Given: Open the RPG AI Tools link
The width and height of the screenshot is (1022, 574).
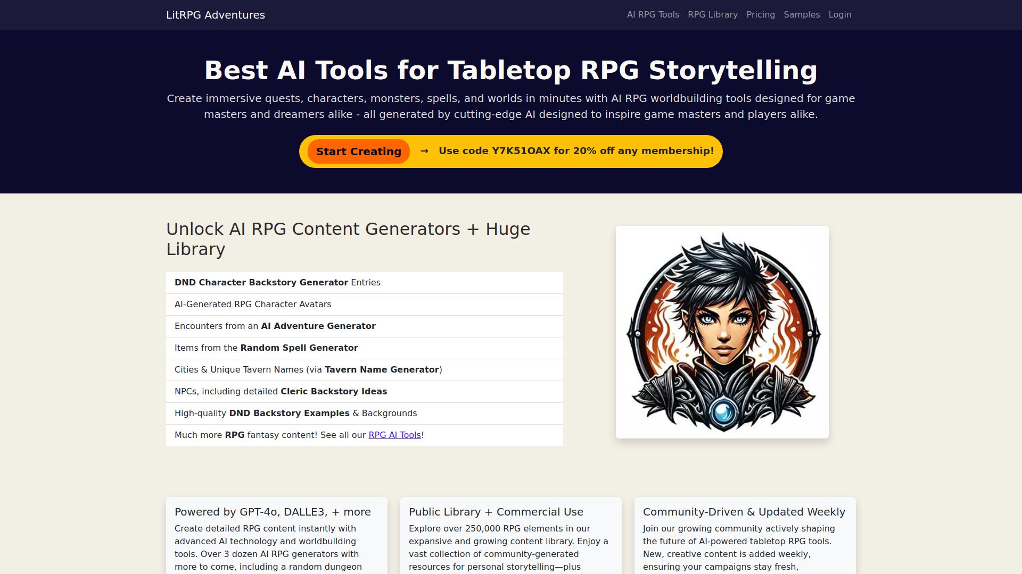Looking at the screenshot, I should tap(394, 435).
